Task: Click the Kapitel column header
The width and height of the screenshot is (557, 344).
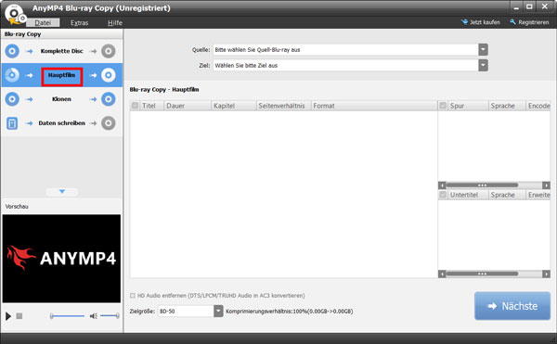Action: point(234,106)
